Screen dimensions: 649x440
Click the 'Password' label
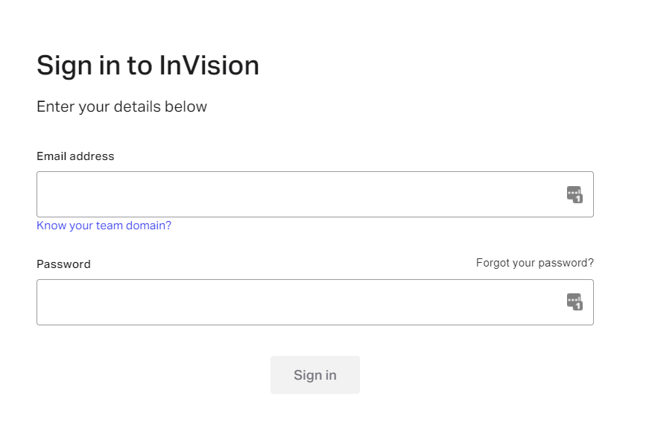[64, 264]
